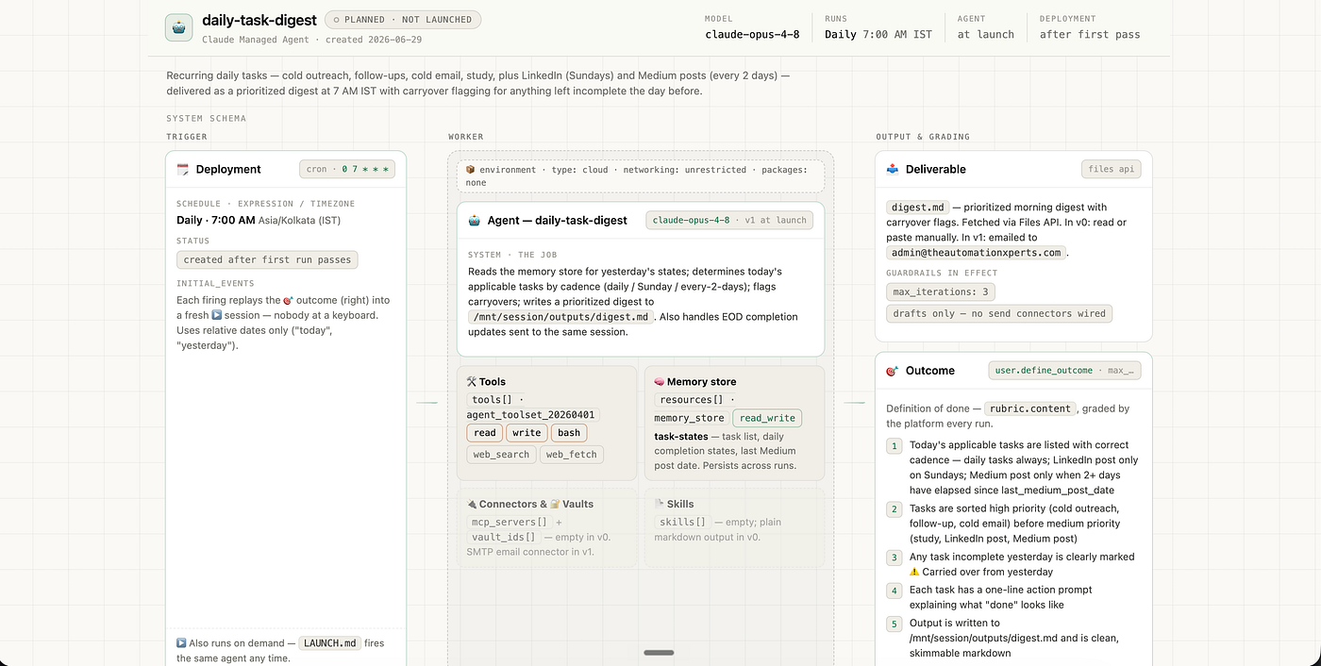This screenshot has height=666, width=1321.
Task: Select the bash tool chip
Action: coord(569,433)
